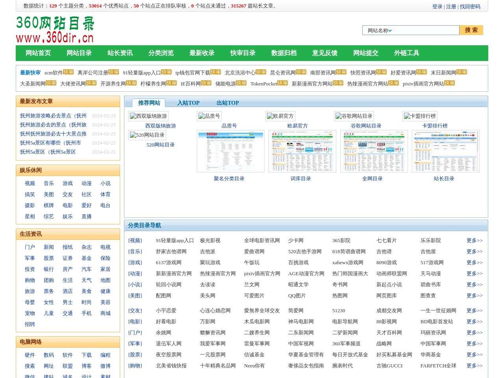The width and height of the screenshot is (504, 378).
Task: Open the 聚名分类目录 site thumbnail
Action: 230,151
